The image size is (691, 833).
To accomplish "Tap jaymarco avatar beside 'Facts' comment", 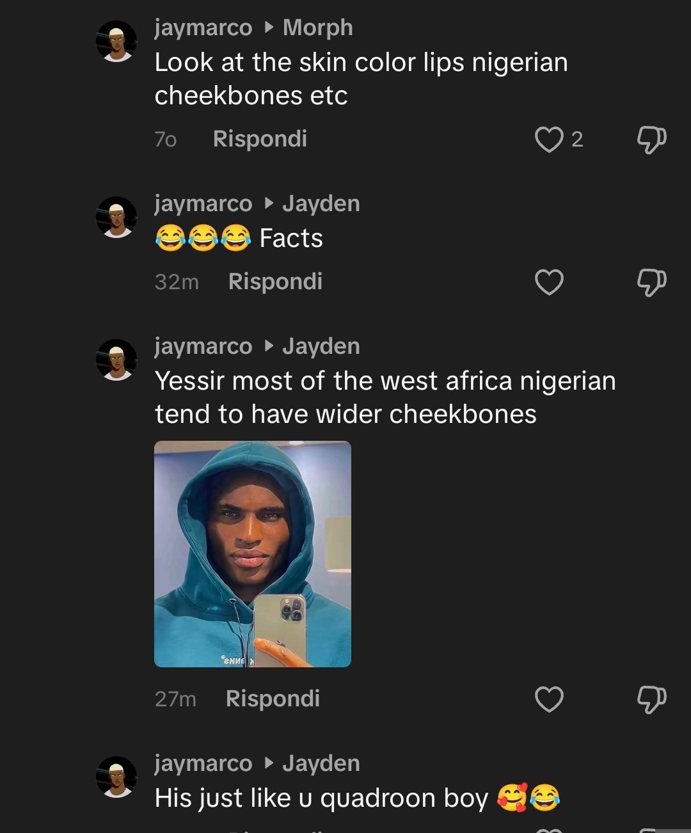I will [116, 217].
